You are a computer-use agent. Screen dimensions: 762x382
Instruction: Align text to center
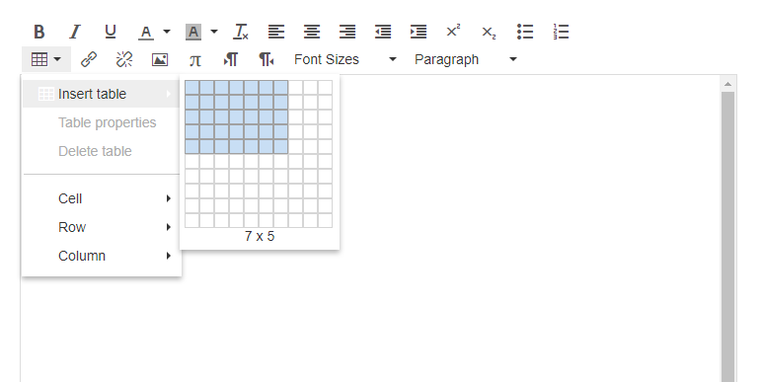tap(312, 32)
